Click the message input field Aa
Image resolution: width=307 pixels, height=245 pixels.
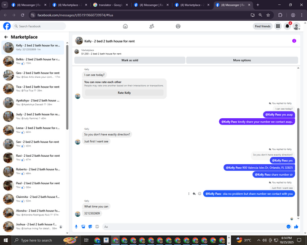tap(195, 227)
